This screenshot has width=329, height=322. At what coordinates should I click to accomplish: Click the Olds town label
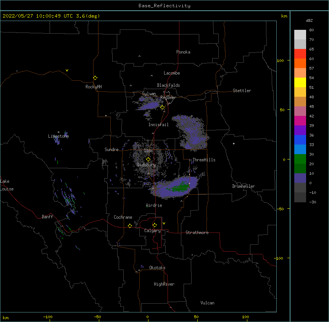coord(148,151)
